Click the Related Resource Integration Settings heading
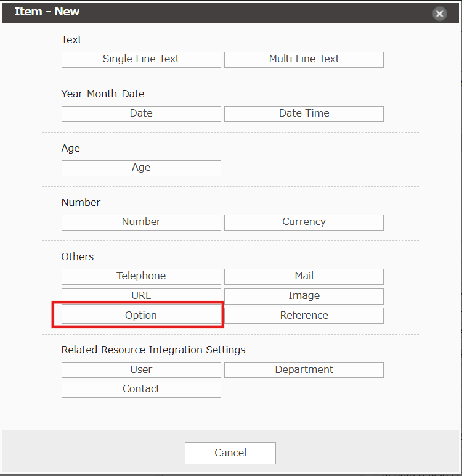This screenshot has height=476, width=462. tap(153, 350)
